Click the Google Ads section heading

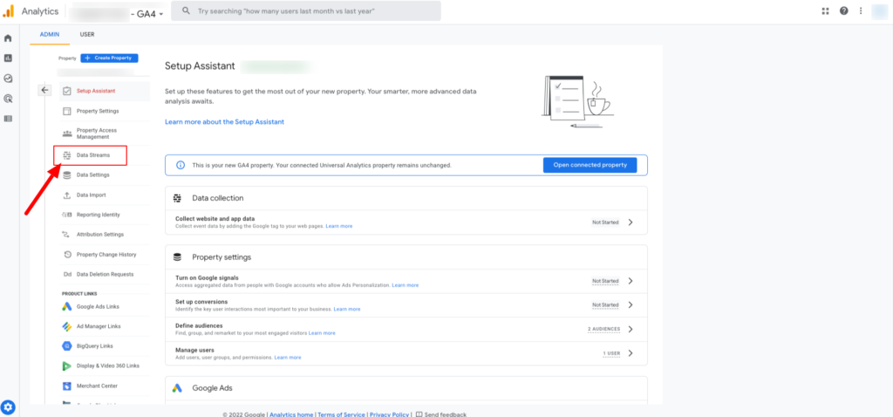click(212, 388)
